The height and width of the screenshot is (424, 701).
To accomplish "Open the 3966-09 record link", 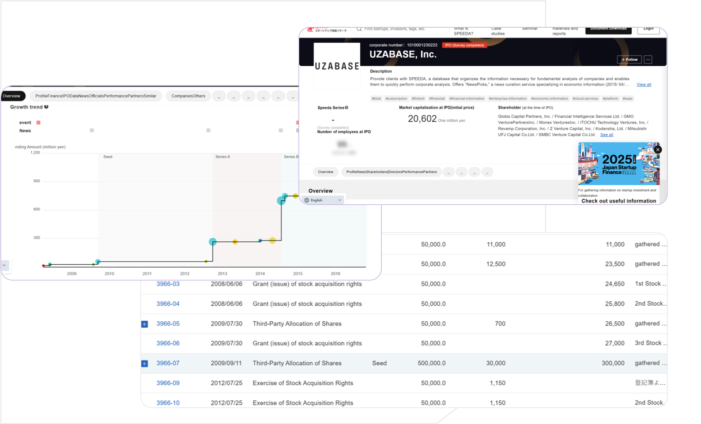I will pyautogui.click(x=168, y=383).
